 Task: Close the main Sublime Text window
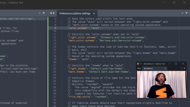pyautogui.click(x=184, y=3)
